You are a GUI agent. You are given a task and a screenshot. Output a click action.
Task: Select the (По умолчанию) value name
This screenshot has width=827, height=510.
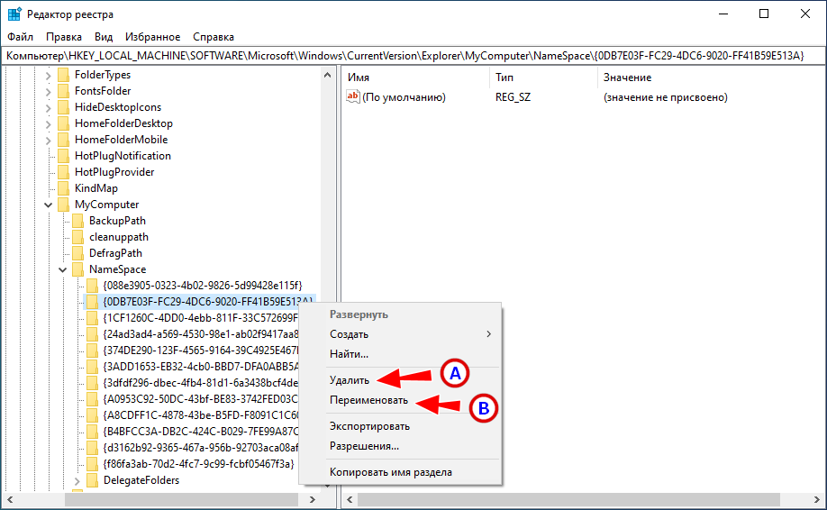[x=404, y=97]
